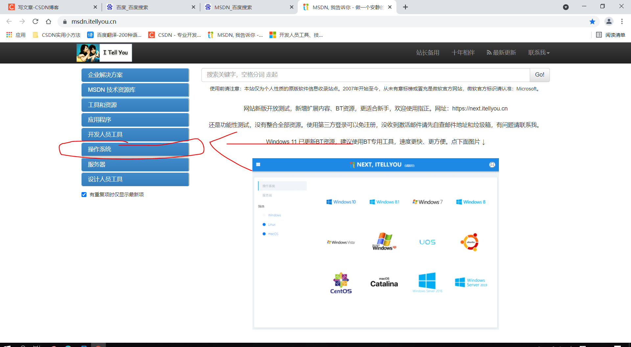This screenshot has width=631, height=347.
Task: Open the 站长备用 nav link
Action: point(428,53)
